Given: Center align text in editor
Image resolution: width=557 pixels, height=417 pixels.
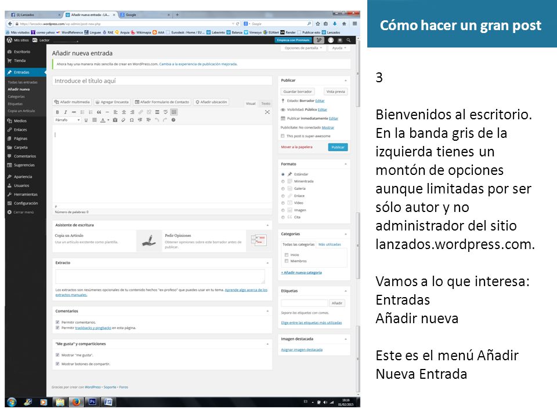Looking at the screenshot, I should click(124, 112).
